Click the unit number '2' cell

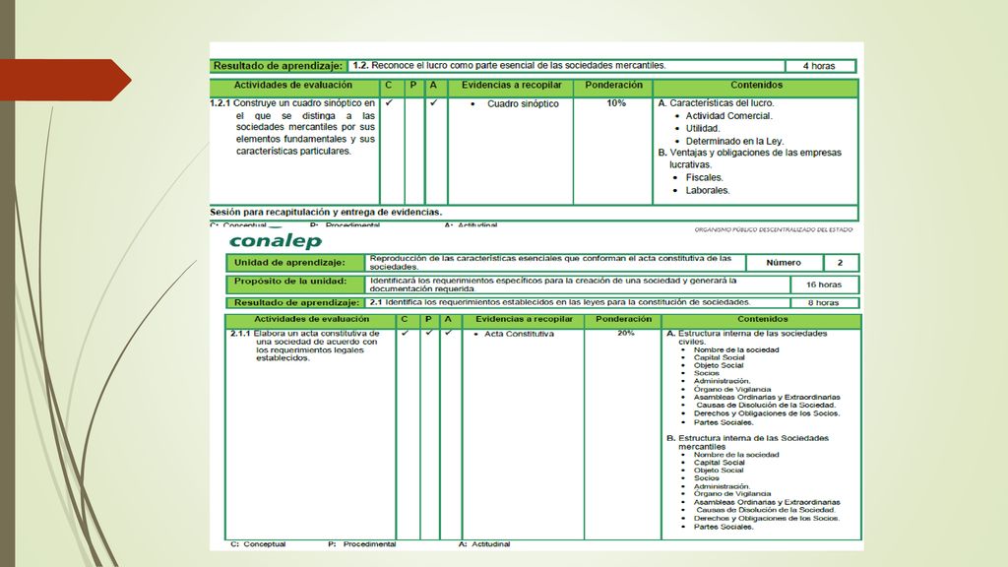tap(841, 262)
